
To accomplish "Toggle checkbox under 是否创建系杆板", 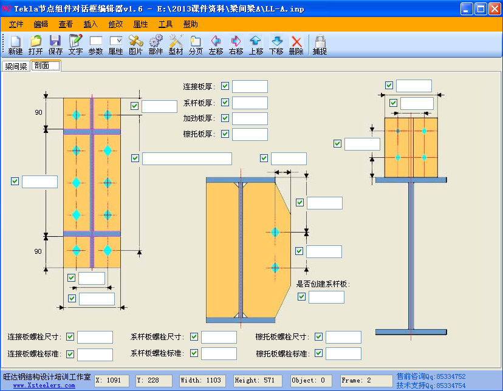I will click(301, 296).
